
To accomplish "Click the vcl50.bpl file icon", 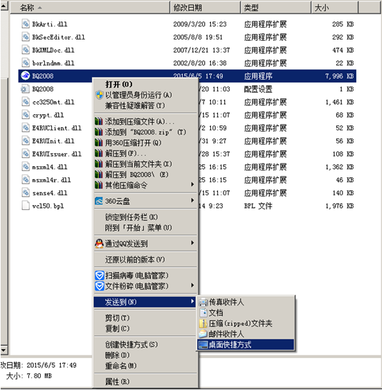I will (x=26, y=206).
